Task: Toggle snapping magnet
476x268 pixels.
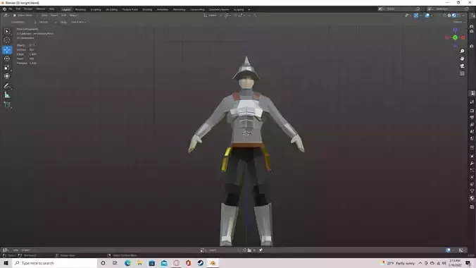Action: (x=236, y=16)
